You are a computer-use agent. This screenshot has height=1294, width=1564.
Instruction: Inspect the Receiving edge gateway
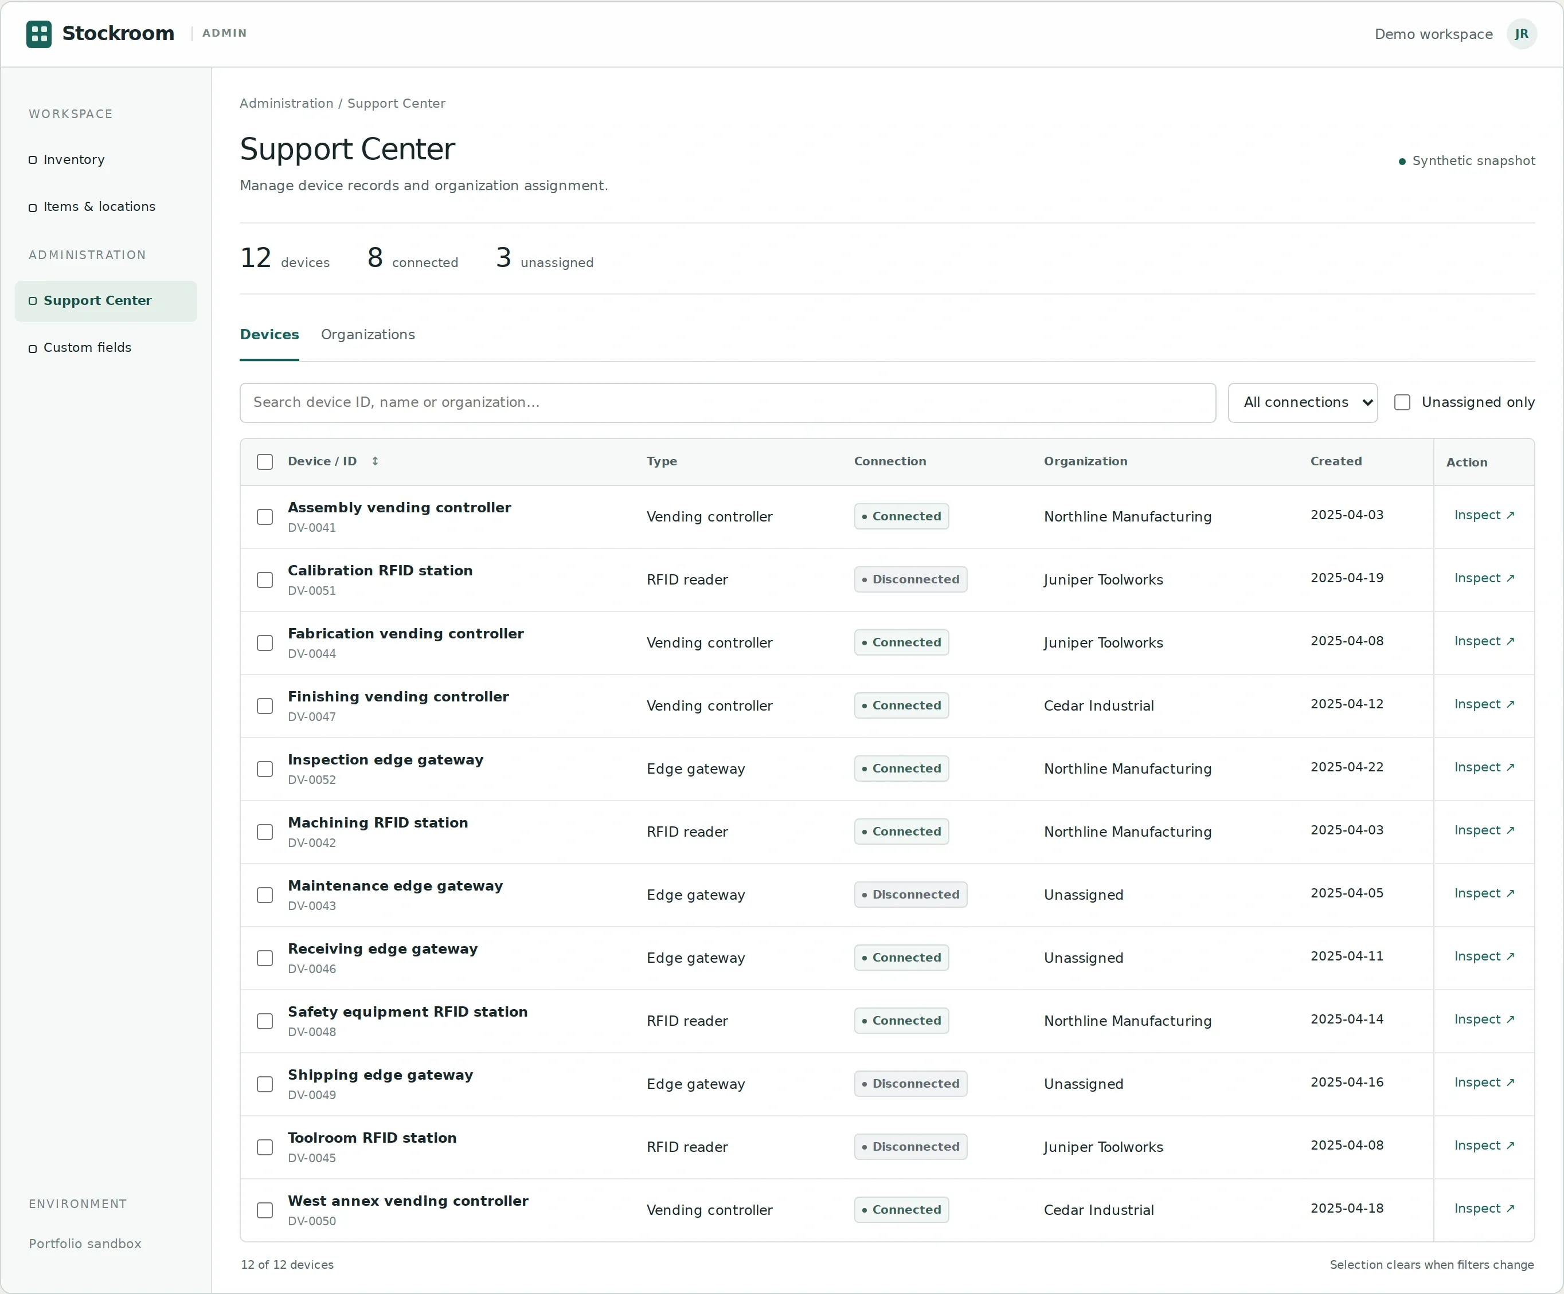[x=1484, y=956]
